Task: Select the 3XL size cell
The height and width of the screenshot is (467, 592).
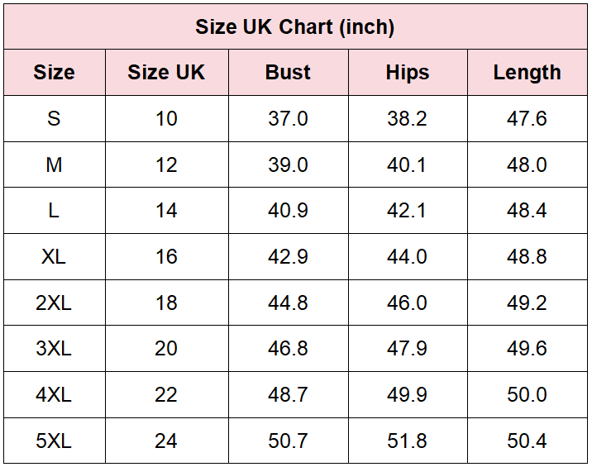Action: [x=54, y=348]
